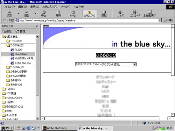Expand the ・Ultima Online folder
The height and width of the screenshot is (131, 175).
(x=12, y=98)
